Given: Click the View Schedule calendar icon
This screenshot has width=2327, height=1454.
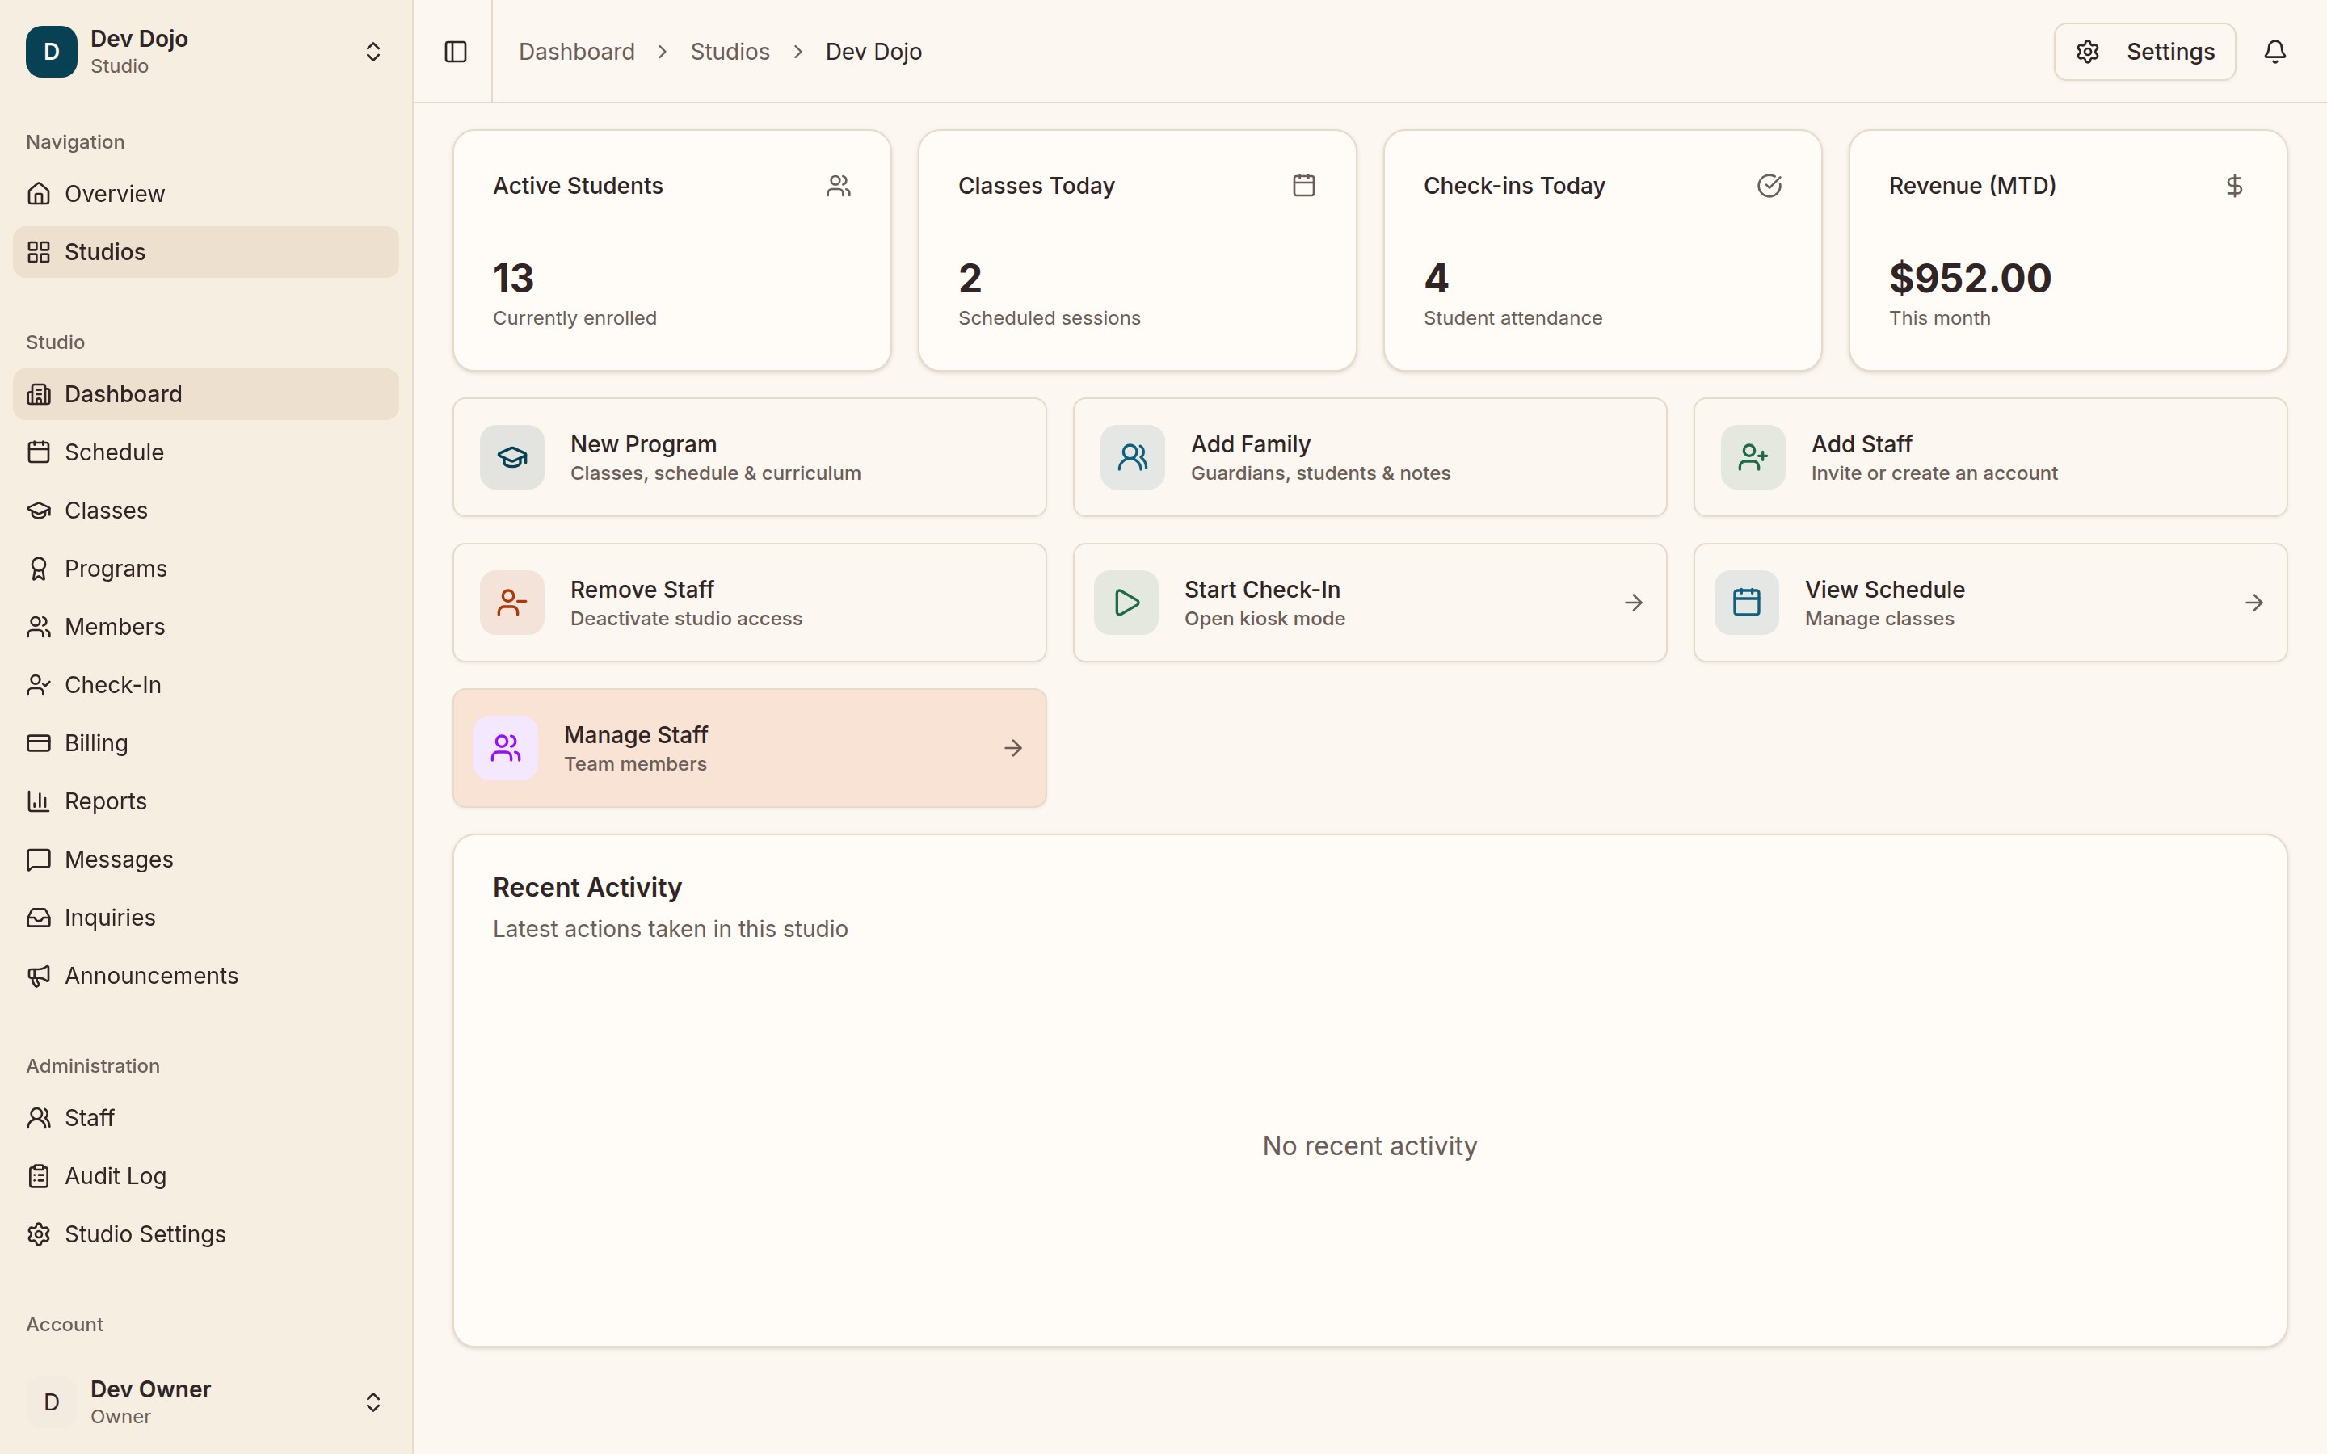Looking at the screenshot, I should pyautogui.click(x=1746, y=603).
